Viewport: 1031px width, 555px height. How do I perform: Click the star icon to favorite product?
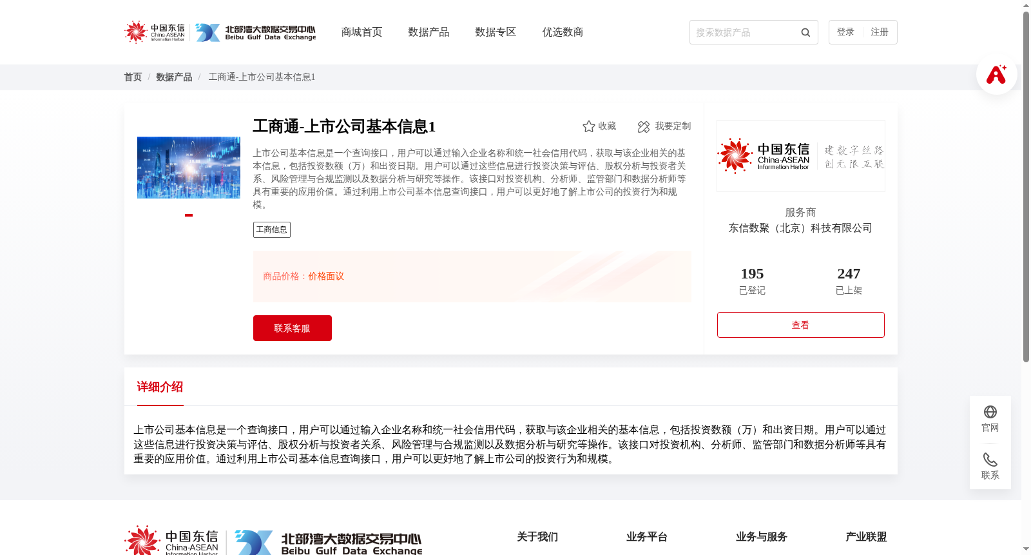[588, 126]
